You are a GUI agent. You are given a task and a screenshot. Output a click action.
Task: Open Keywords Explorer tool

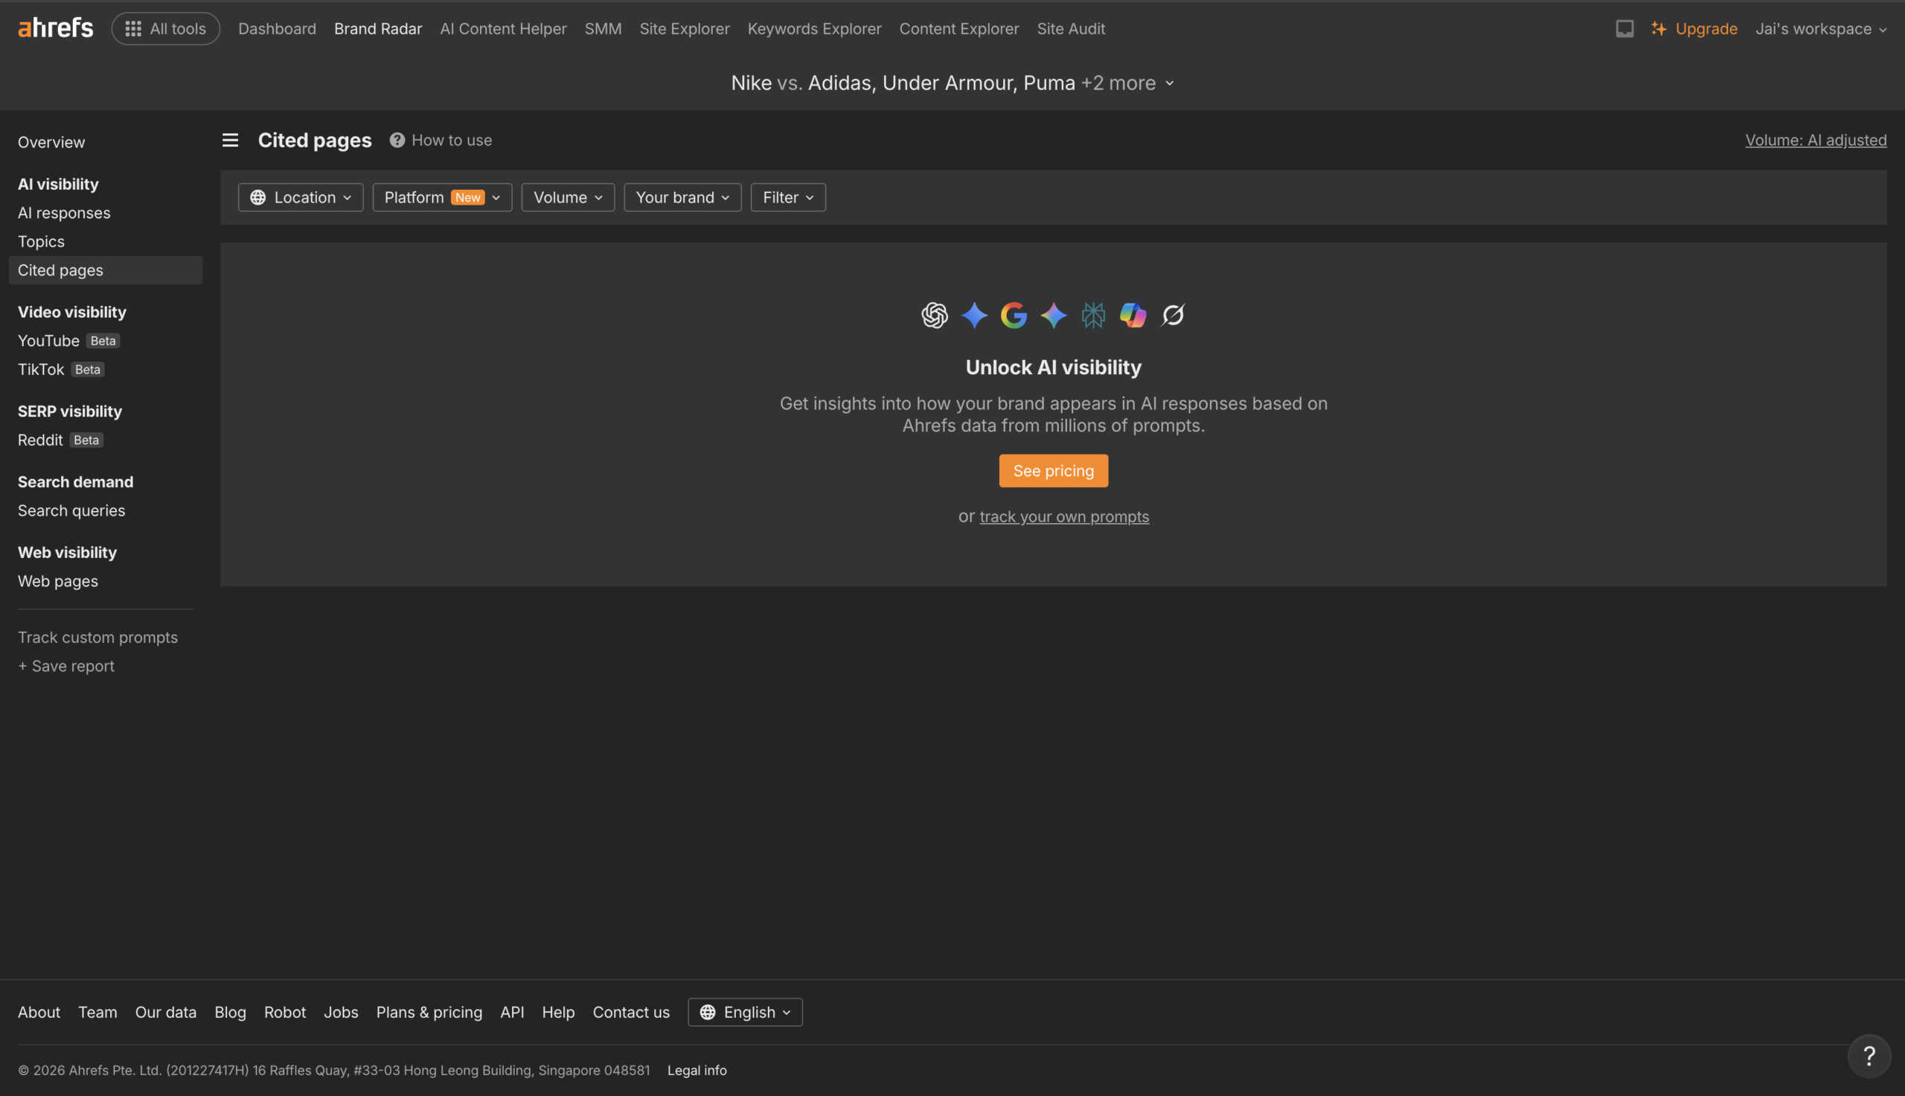pos(814,28)
